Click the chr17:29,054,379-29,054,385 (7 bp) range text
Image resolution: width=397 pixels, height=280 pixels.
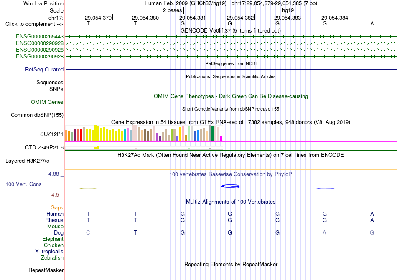tap(274, 3)
